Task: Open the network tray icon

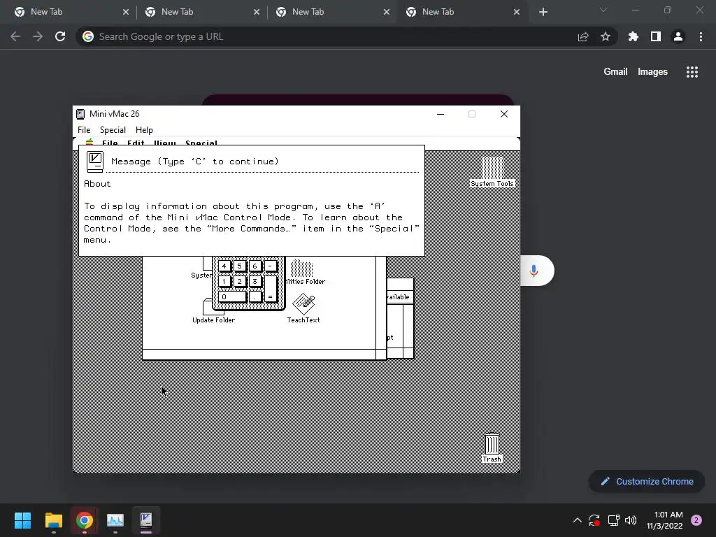Action: pos(613,520)
